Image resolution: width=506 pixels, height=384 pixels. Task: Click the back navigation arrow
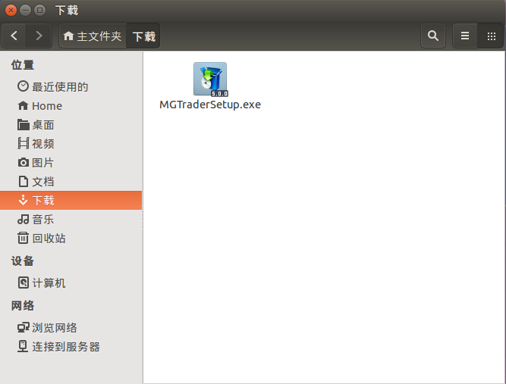point(15,36)
